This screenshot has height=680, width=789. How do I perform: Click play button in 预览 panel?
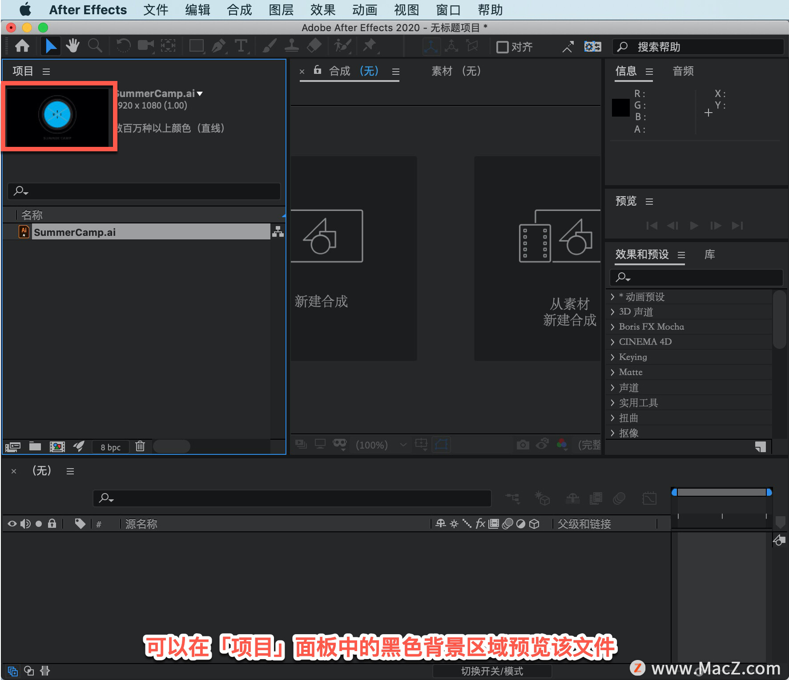(694, 226)
